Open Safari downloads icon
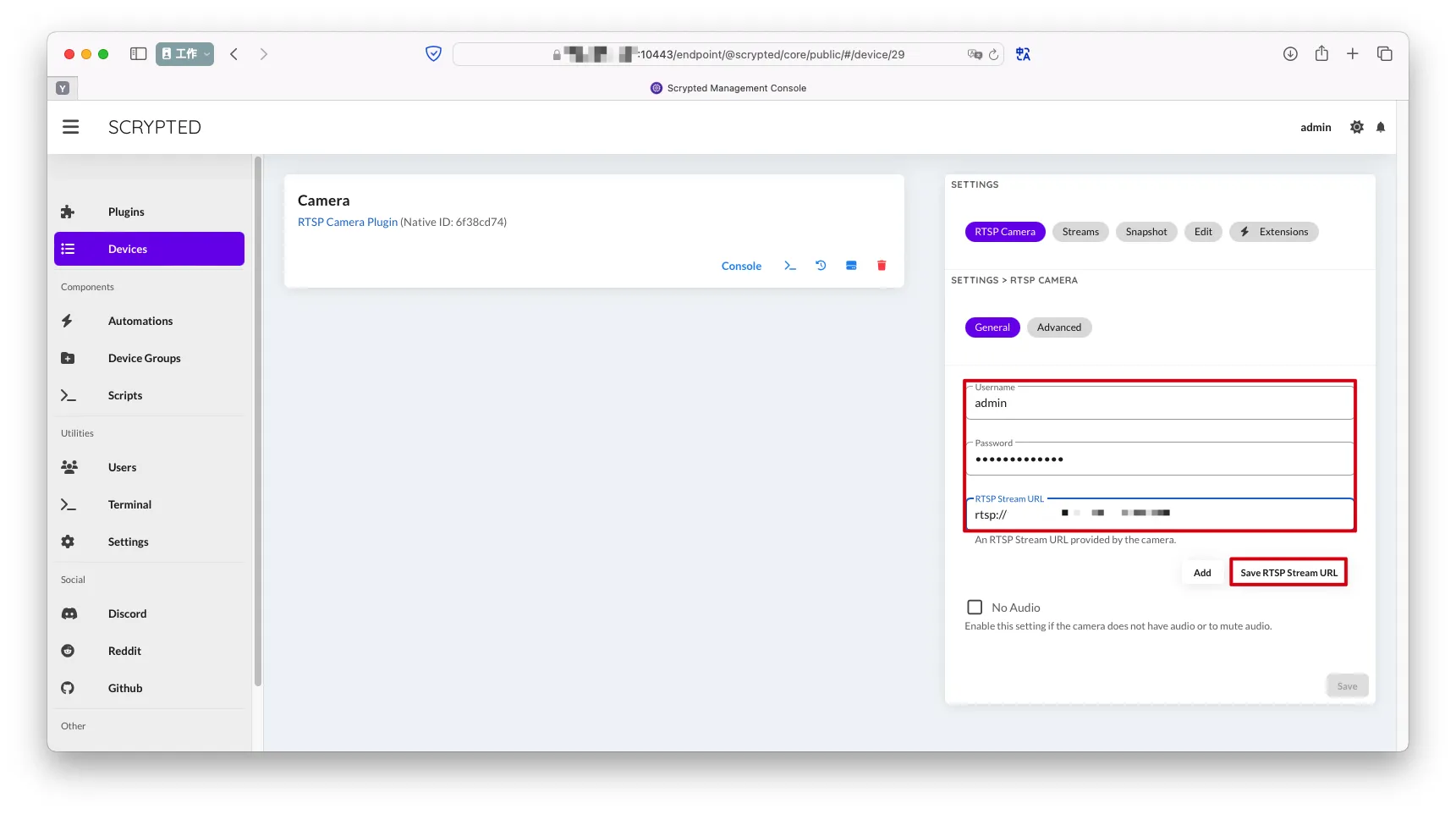The image size is (1456, 814). pyautogui.click(x=1290, y=54)
